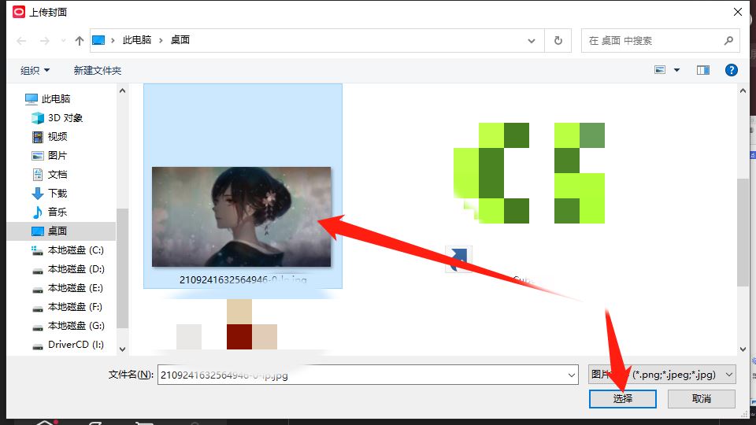Expand the file name history dropdown
Viewport: 756px width, 425px height.
point(572,375)
